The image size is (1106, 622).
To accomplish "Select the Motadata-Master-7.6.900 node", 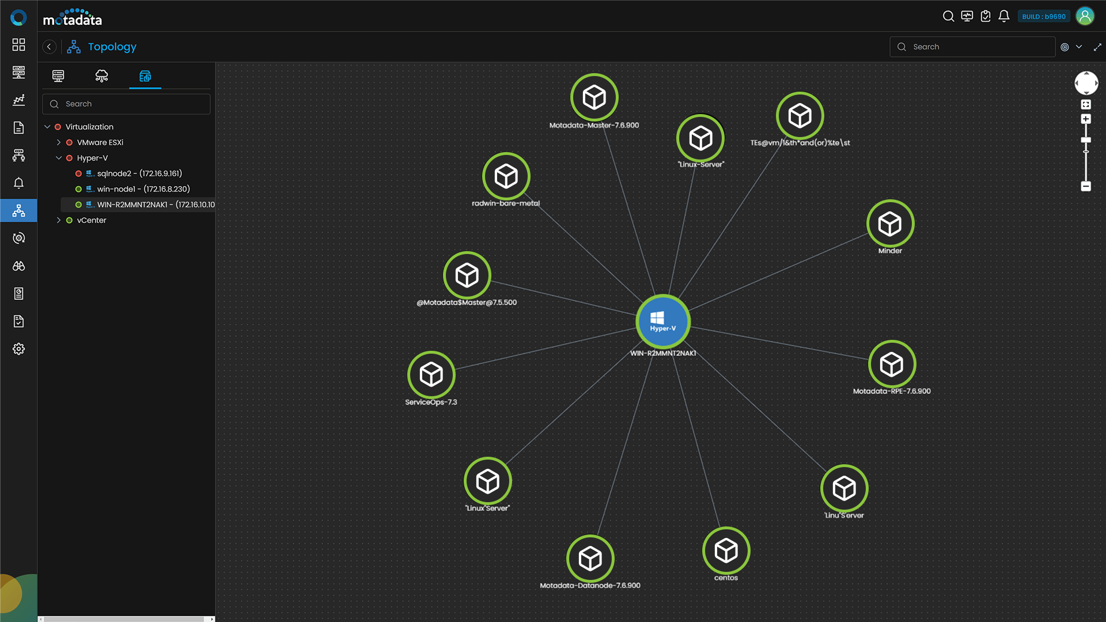I will coord(594,97).
